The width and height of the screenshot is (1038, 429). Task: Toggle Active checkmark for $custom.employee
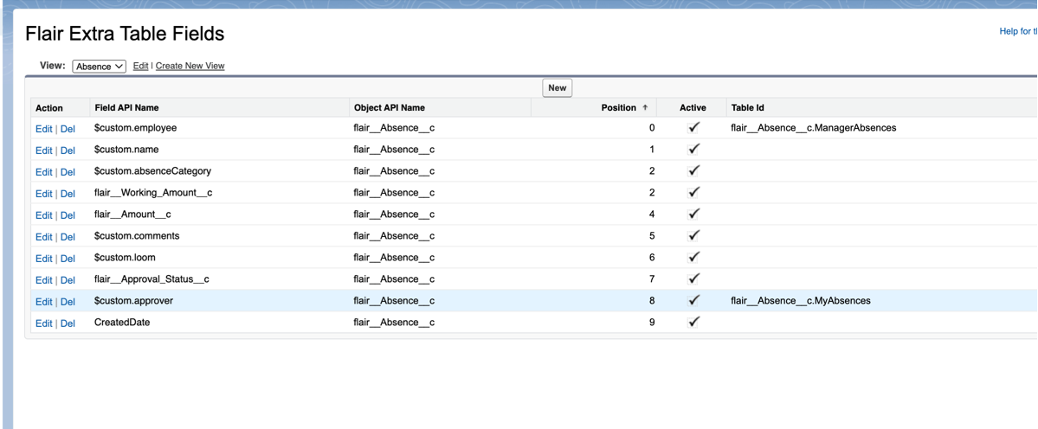[693, 128]
